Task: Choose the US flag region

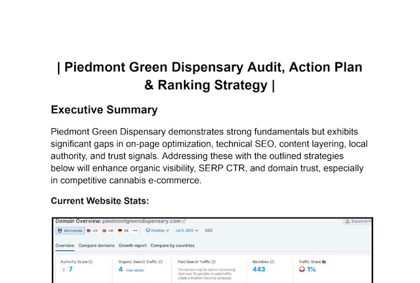Action: (93, 231)
